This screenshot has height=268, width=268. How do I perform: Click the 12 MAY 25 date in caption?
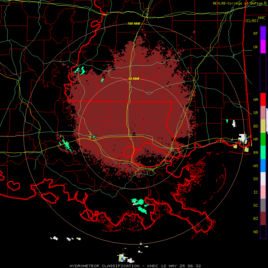173,266
